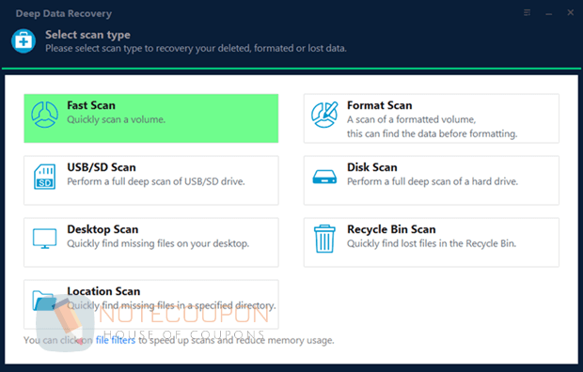The height and width of the screenshot is (372, 583).
Task: Click the USB/SD card icon
Action: [x=44, y=177]
